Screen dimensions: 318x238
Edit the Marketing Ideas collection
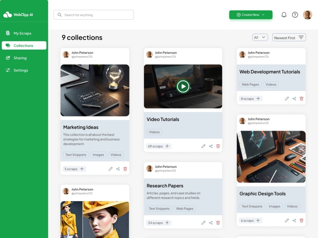pyautogui.click(x=111, y=169)
